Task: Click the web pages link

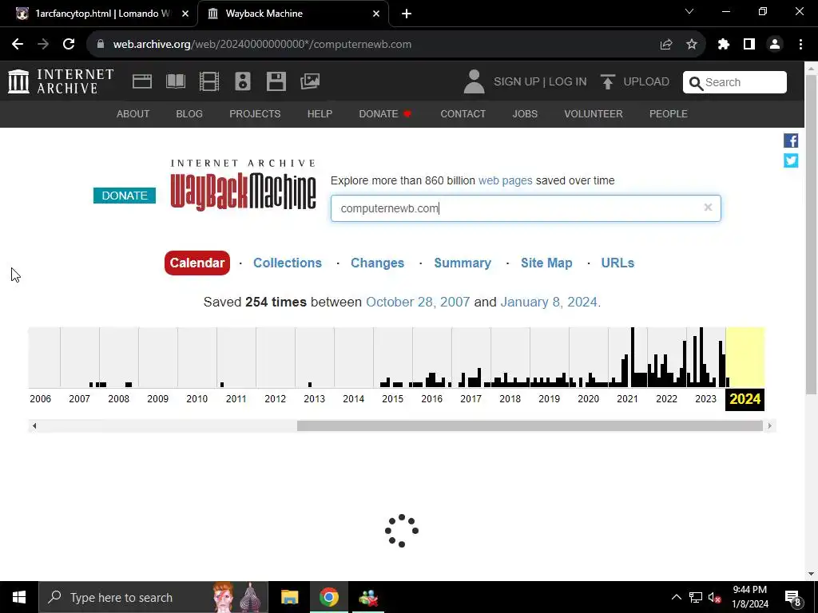Action: click(x=505, y=180)
